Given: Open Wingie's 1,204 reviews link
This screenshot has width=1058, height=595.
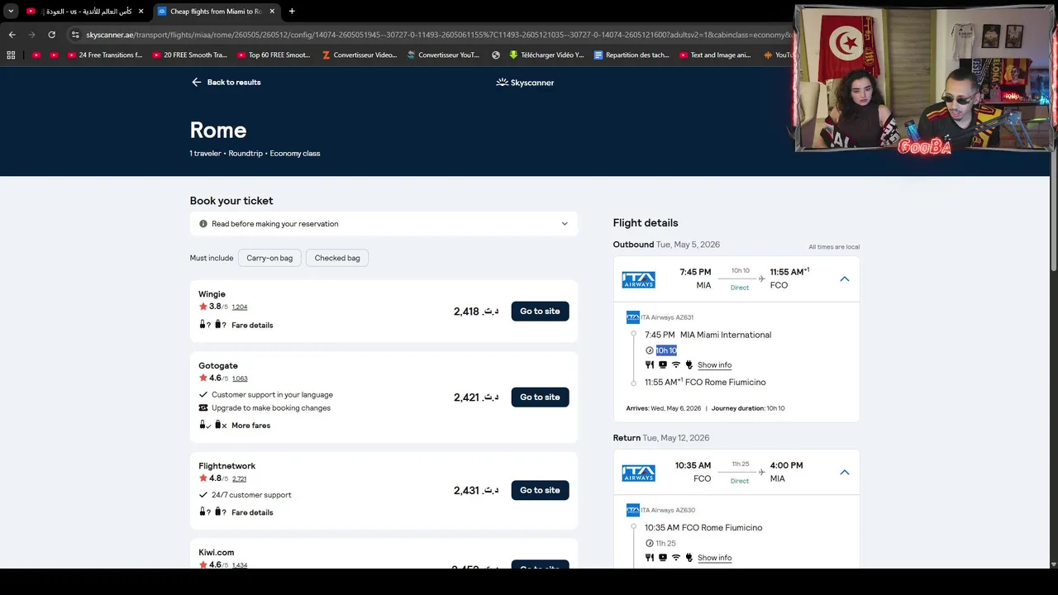Looking at the screenshot, I should pos(240,307).
